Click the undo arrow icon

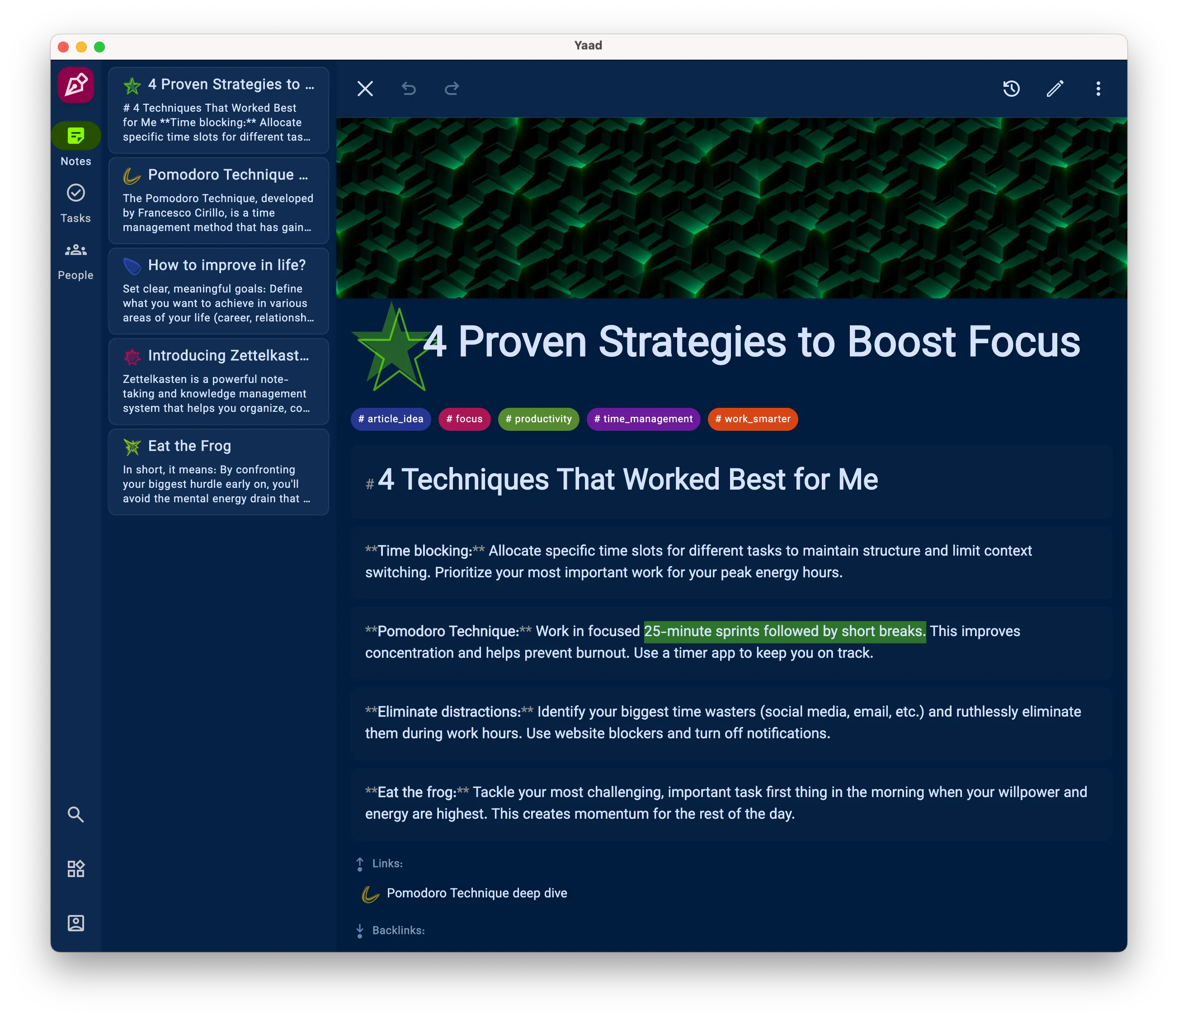tap(409, 89)
